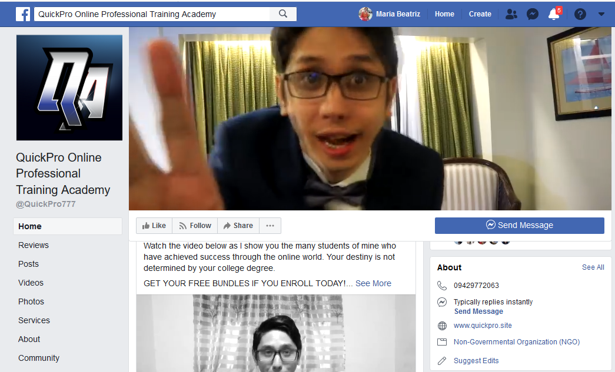615x372 pixels.
Task: Open the Messenger icon in top bar
Action: click(533, 14)
